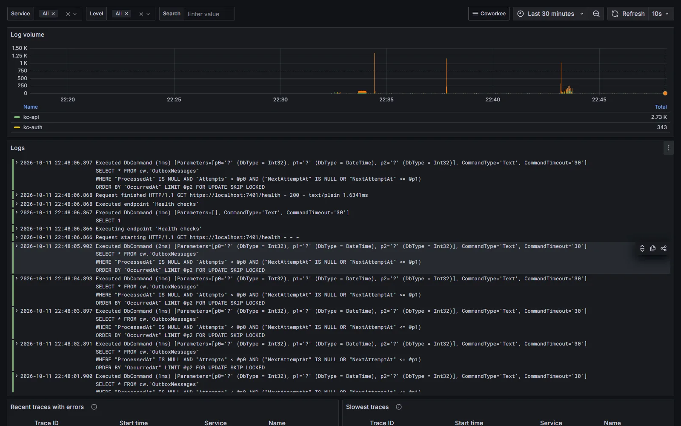The height and width of the screenshot is (426, 681).
Task: Remove the 'All' chip from Service filter
Action: tap(53, 14)
